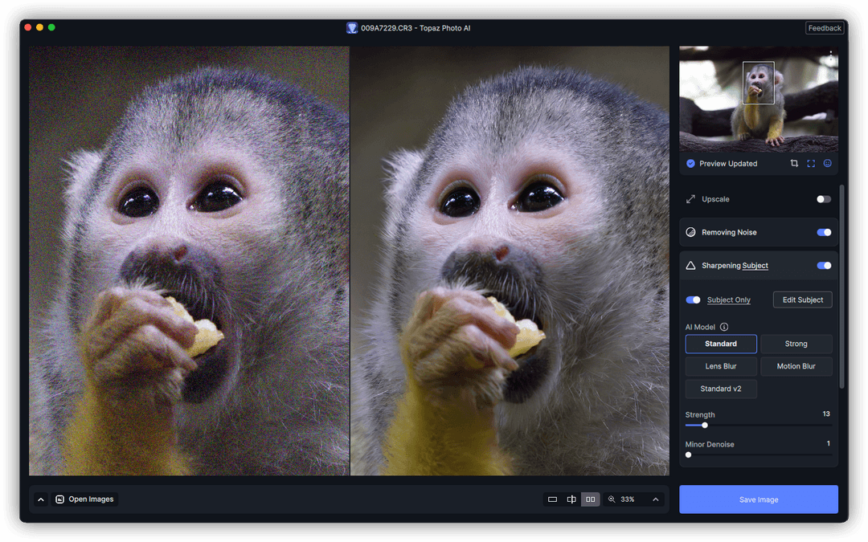Turn off Subject Only switch
868x542 pixels.
pos(693,300)
